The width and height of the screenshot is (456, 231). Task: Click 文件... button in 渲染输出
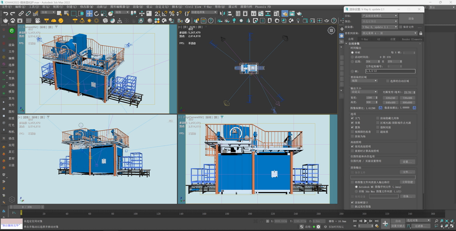(x=407, y=172)
